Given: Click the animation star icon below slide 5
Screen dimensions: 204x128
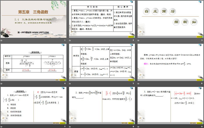Looking at the screenshot, I should tap(70, 83).
